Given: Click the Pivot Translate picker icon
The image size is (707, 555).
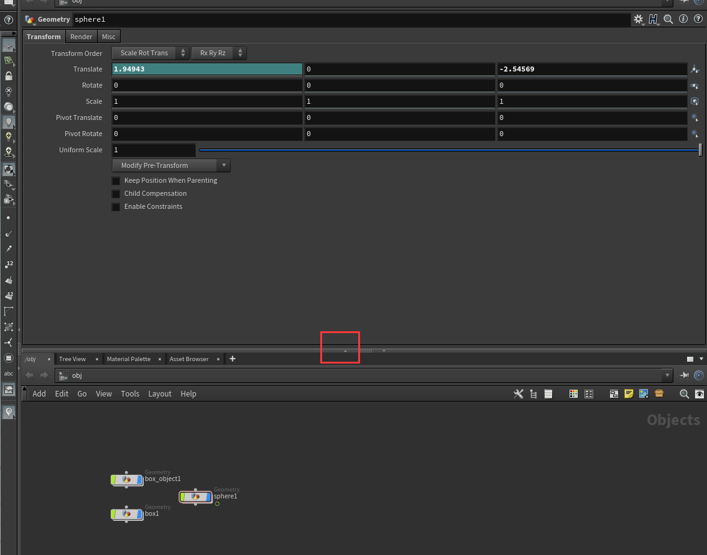Looking at the screenshot, I should (695, 117).
